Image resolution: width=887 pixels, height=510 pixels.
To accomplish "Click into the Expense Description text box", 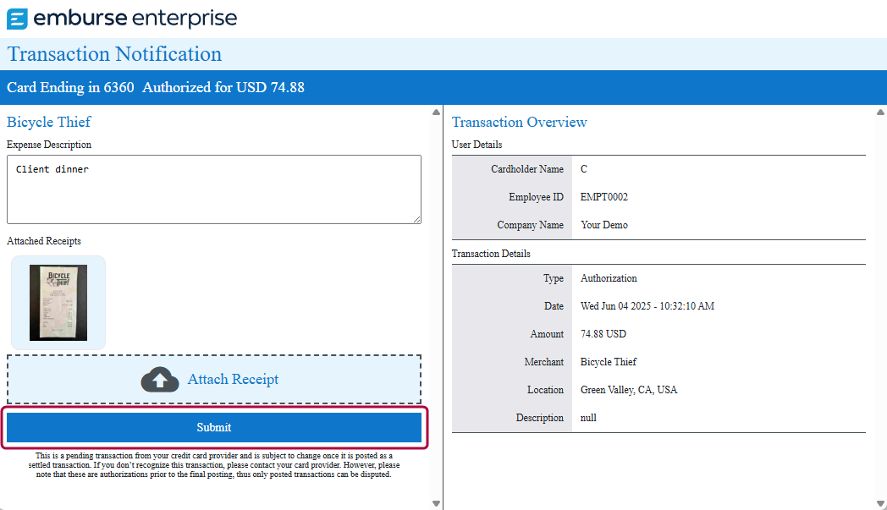I will [x=214, y=189].
